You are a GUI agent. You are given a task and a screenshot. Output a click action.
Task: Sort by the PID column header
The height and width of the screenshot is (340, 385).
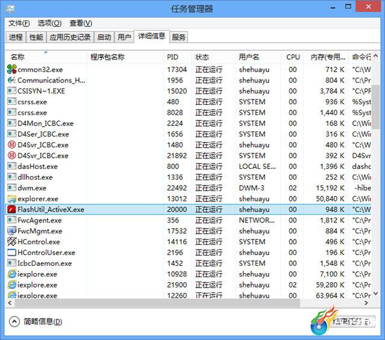click(x=178, y=57)
